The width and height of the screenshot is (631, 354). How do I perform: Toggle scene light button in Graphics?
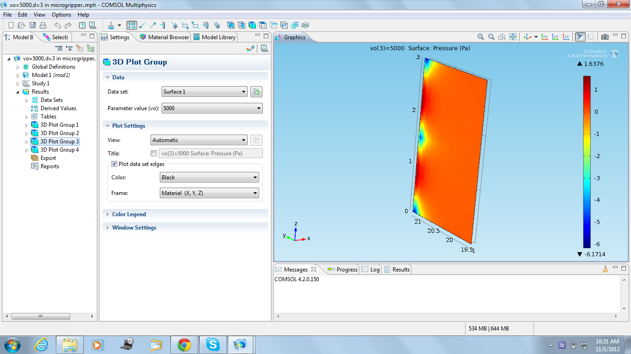tap(580, 37)
